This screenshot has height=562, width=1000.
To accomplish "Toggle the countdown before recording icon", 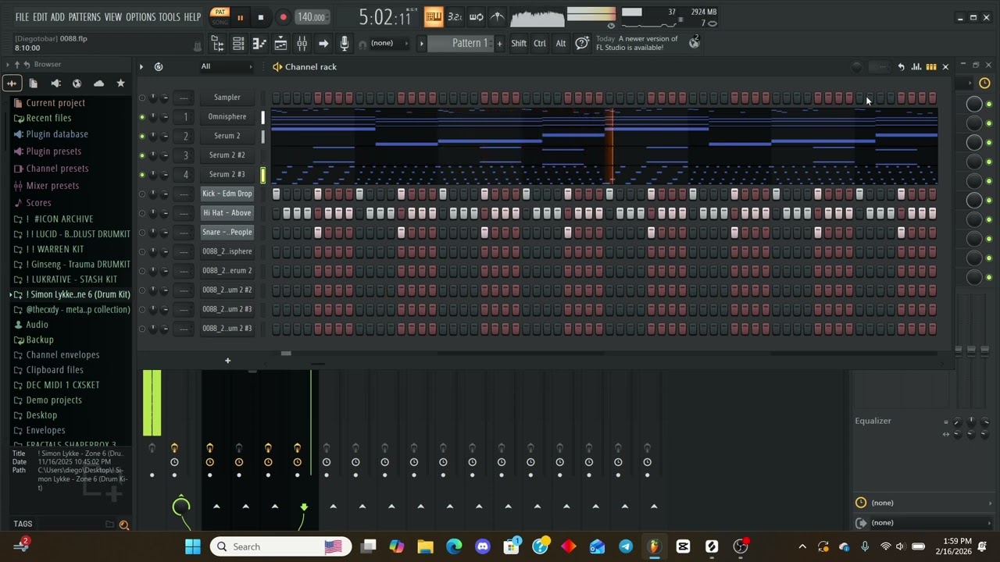I will tap(455, 16).
